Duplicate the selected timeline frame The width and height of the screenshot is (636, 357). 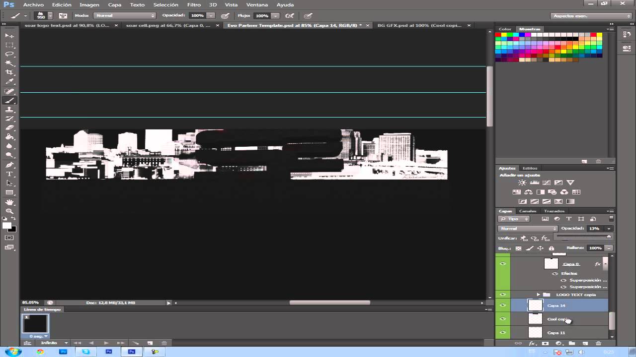pos(150,343)
